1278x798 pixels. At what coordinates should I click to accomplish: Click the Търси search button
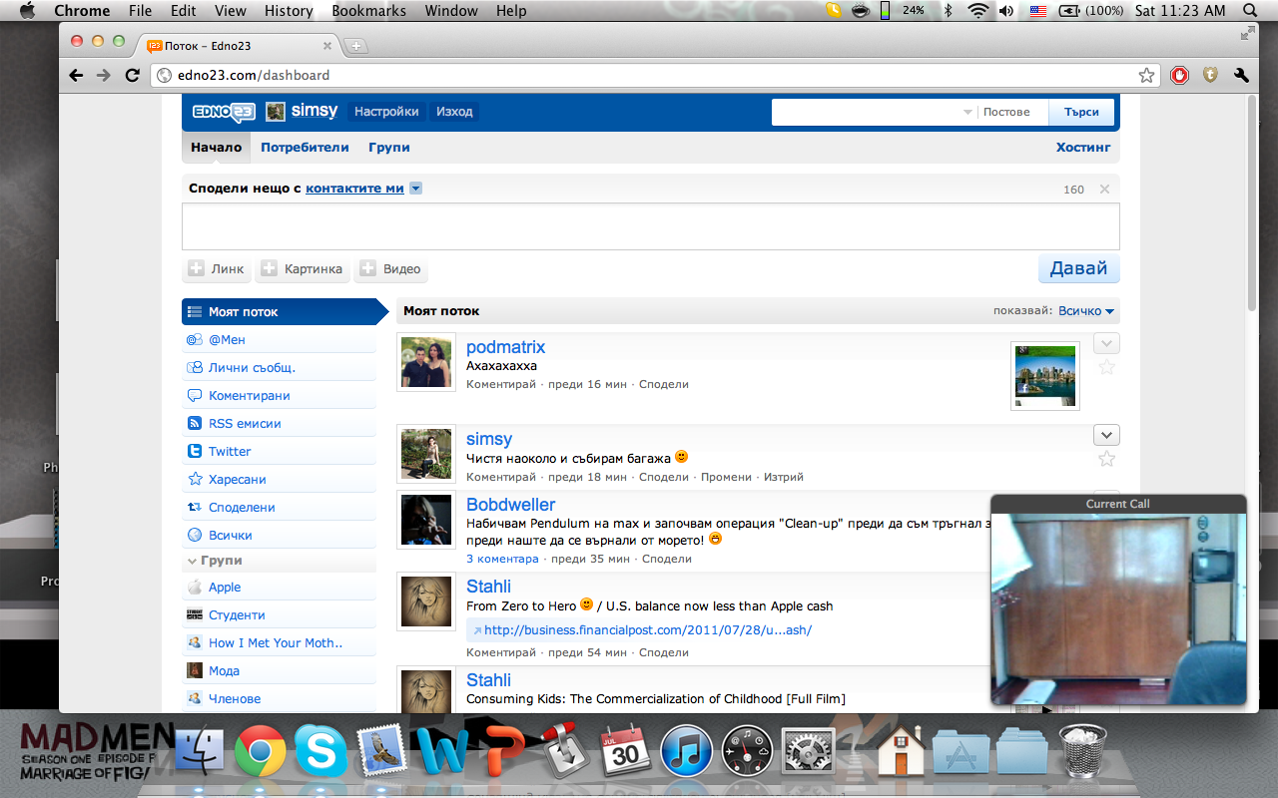[x=1082, y=112]
